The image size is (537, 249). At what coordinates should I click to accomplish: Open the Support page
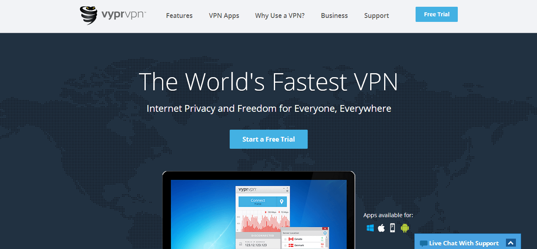377,16
